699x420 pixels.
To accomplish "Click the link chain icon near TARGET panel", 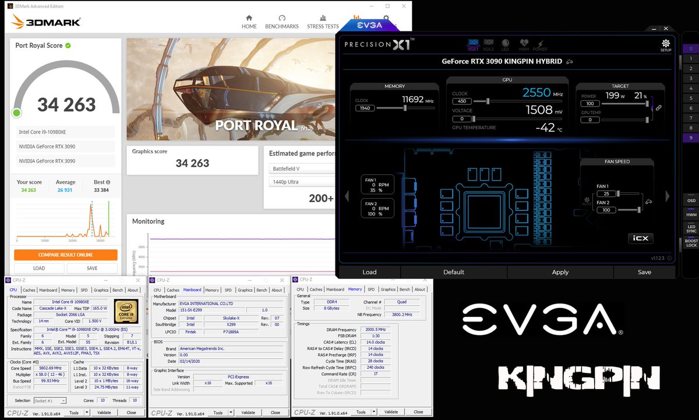I will click(x=659, y=108).
